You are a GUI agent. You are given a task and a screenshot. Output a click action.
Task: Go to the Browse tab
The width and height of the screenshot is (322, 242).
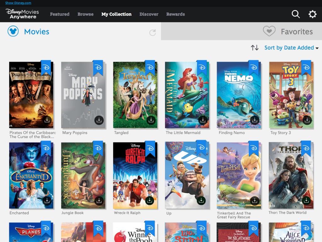tap(86, 14)
